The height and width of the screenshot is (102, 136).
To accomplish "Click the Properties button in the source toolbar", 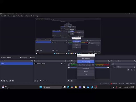I will 24,58.
